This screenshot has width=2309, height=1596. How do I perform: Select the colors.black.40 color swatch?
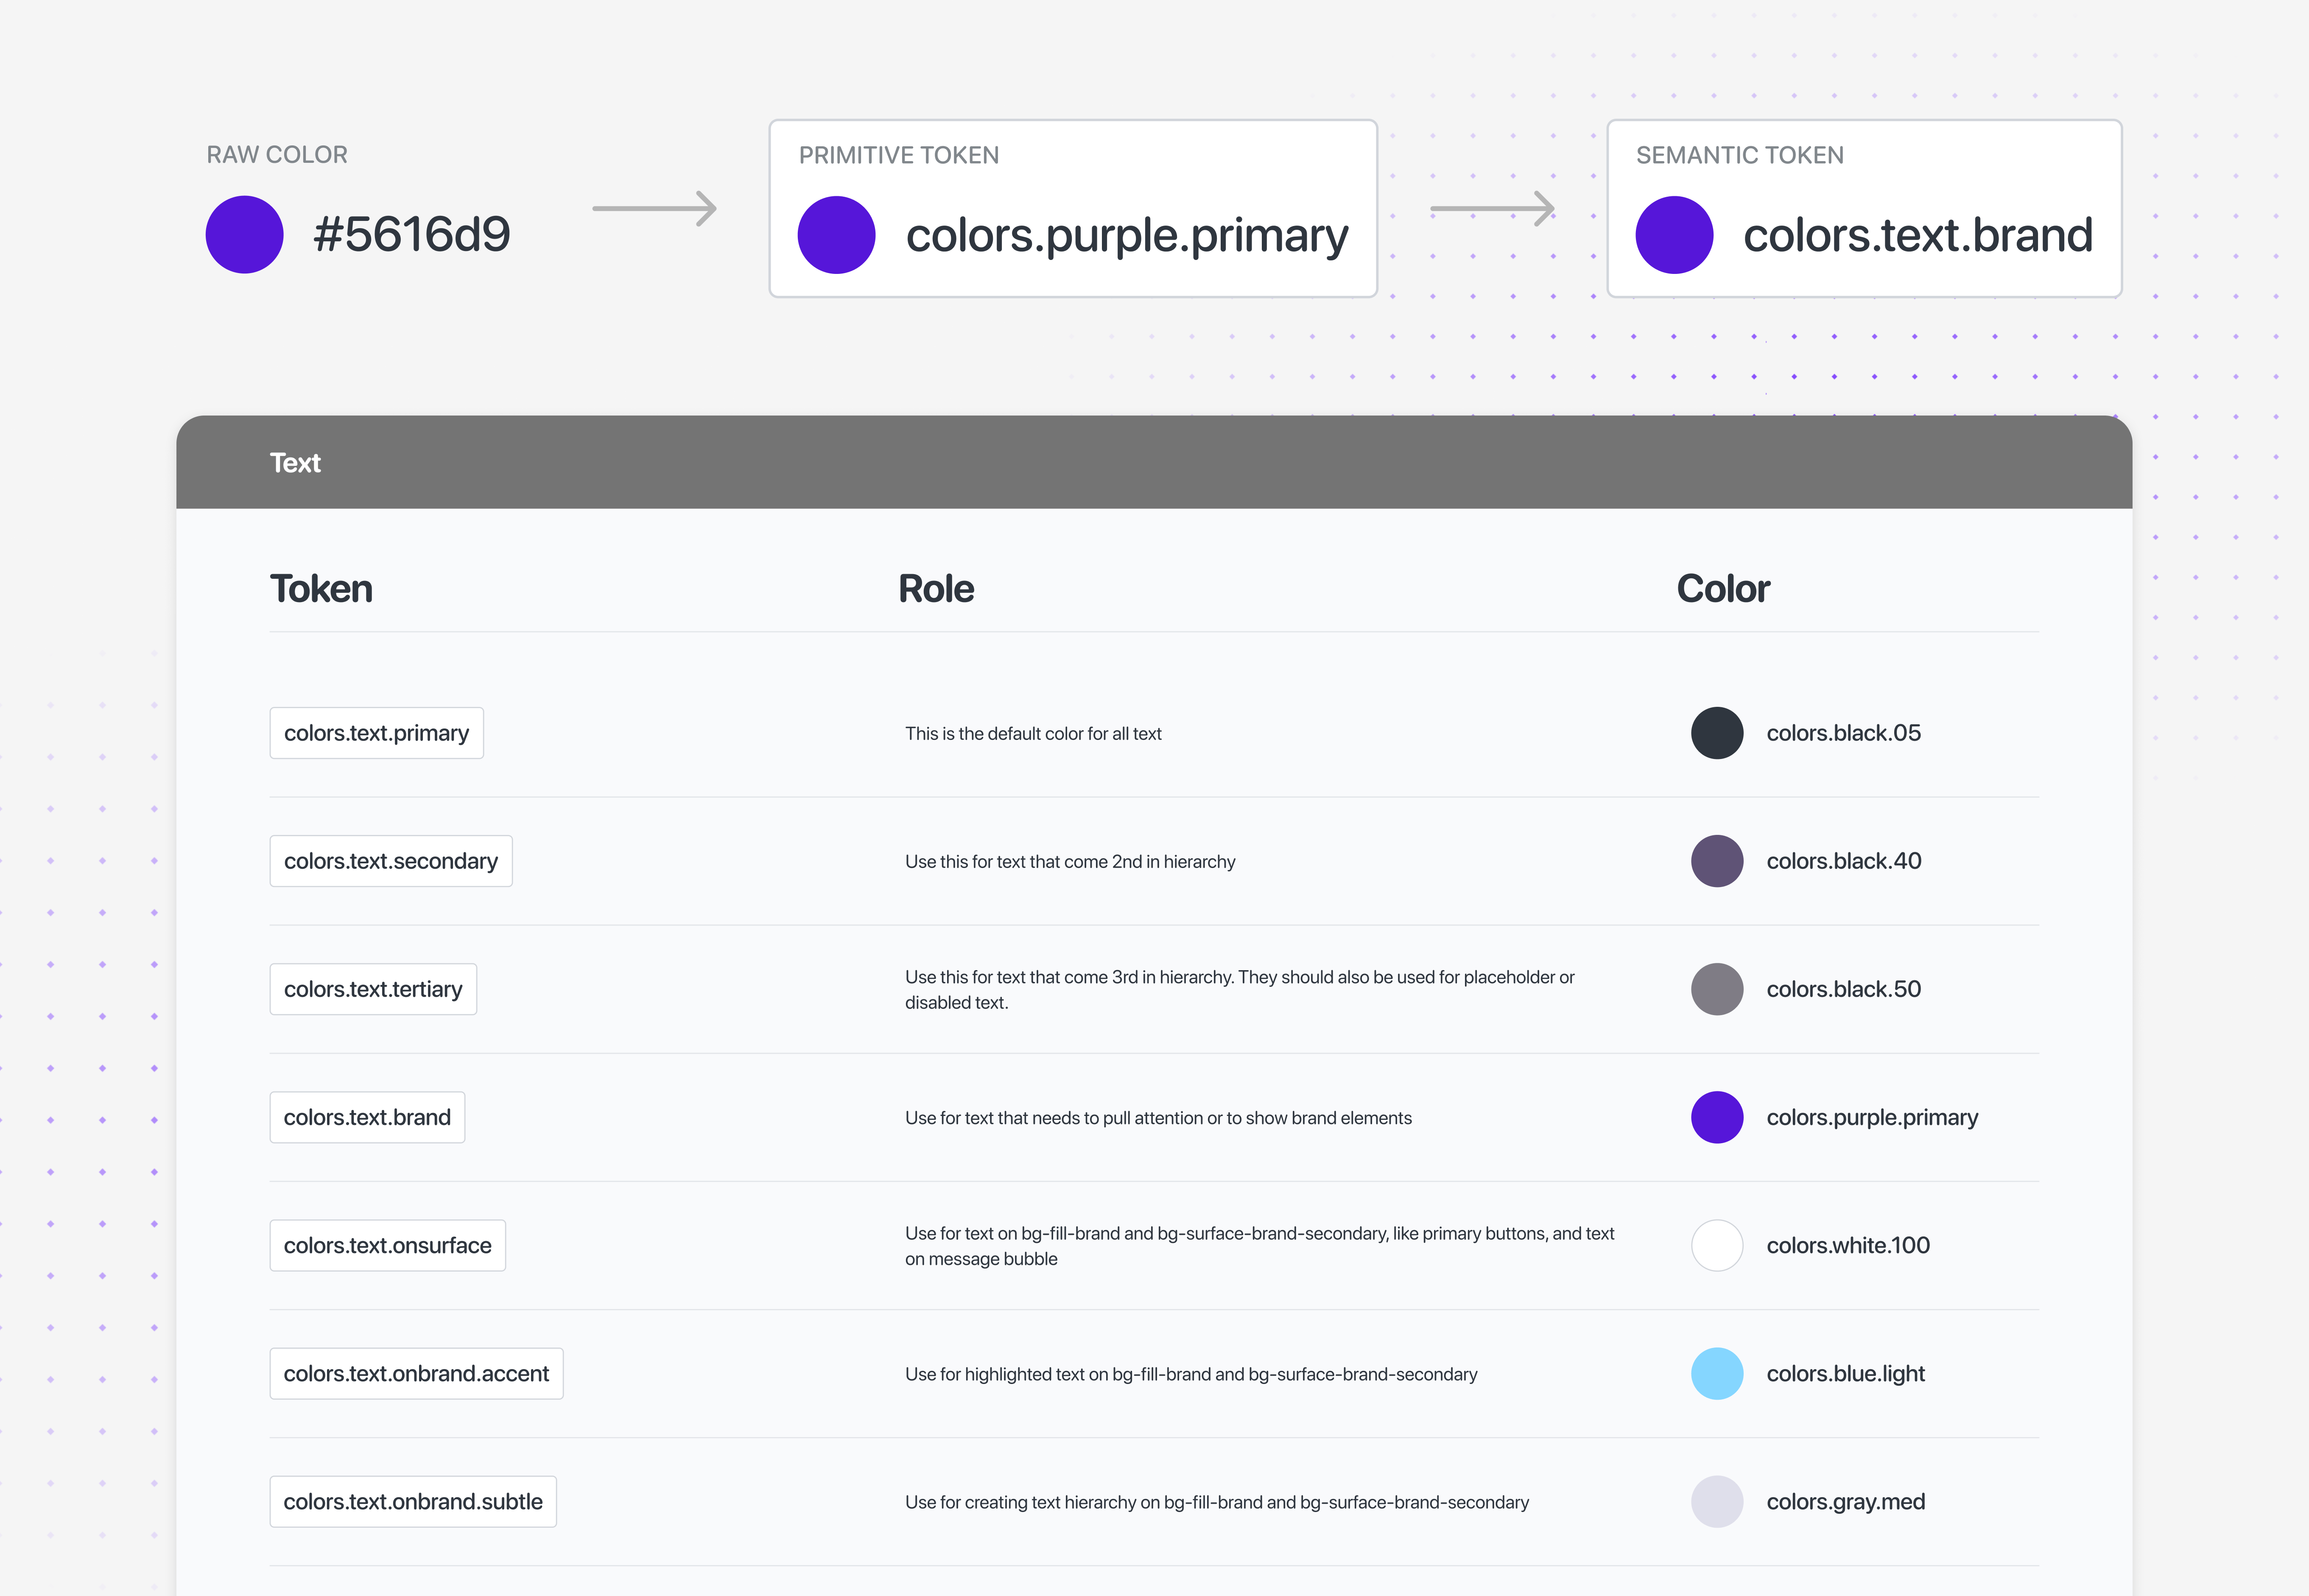[x=1717, y=861]
